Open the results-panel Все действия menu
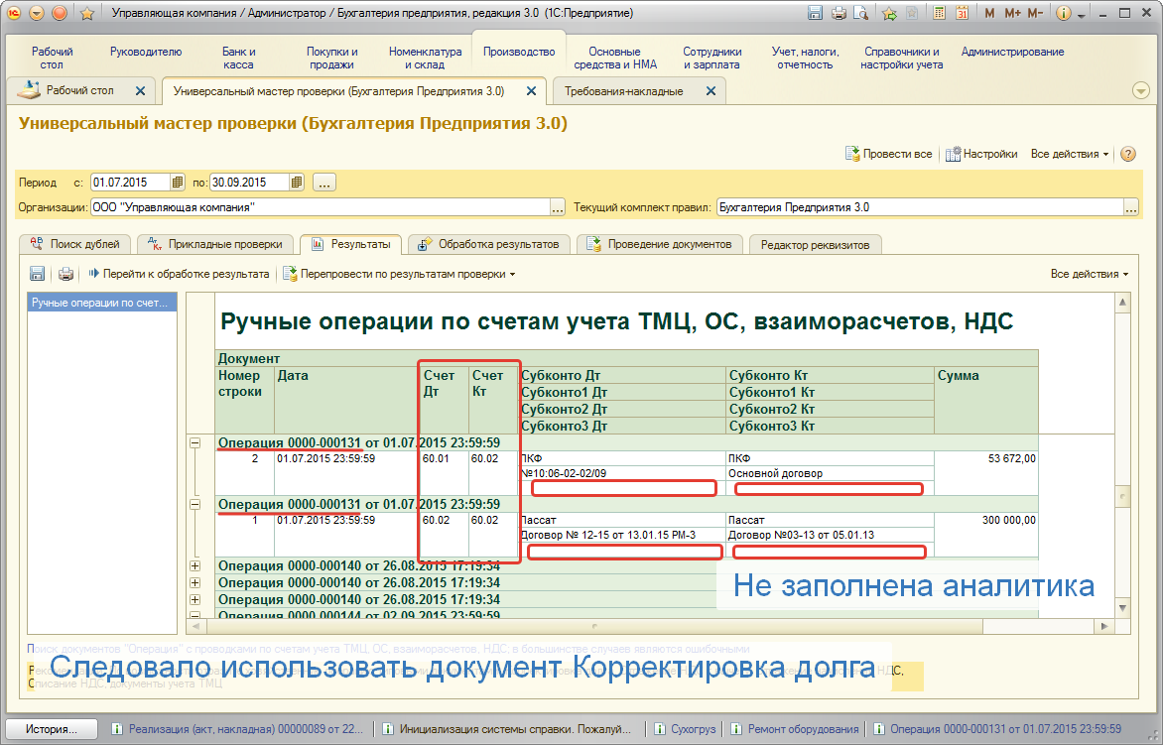Viewport: 1163px width, 745px height. [x=1090, y=274]
